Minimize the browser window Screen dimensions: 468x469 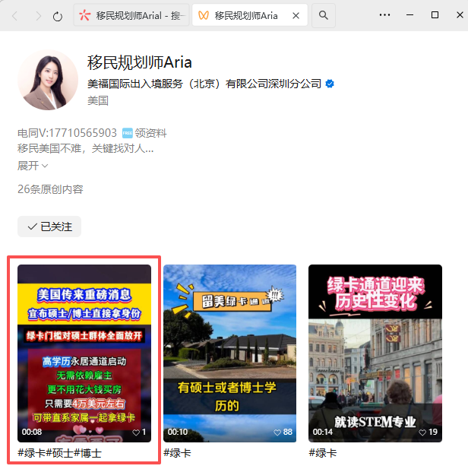409,15
